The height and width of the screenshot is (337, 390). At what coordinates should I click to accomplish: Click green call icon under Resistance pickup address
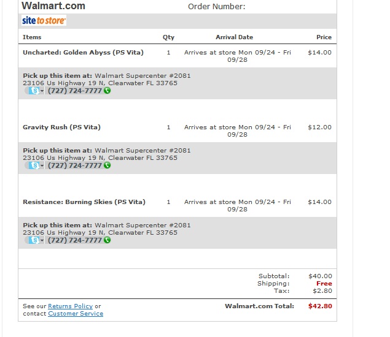click(107, 240)
